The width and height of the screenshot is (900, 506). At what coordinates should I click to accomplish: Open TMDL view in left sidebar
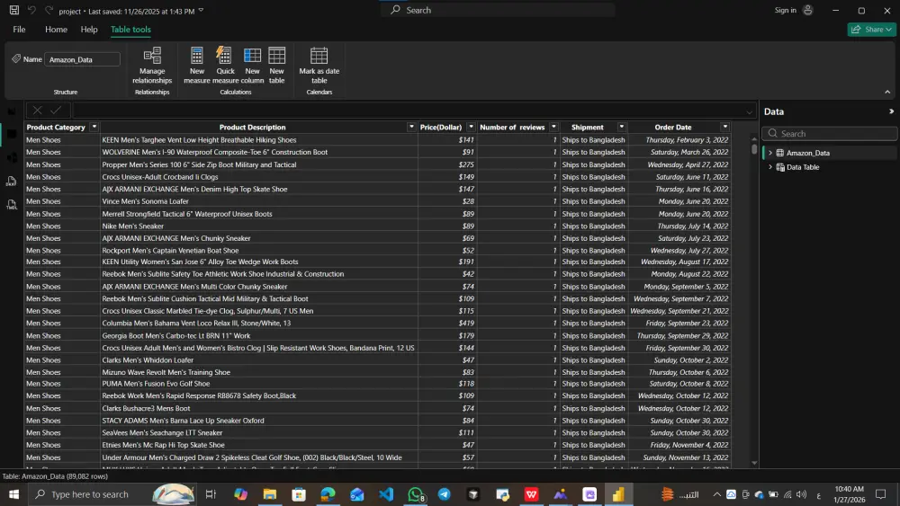tap(12, 205)
